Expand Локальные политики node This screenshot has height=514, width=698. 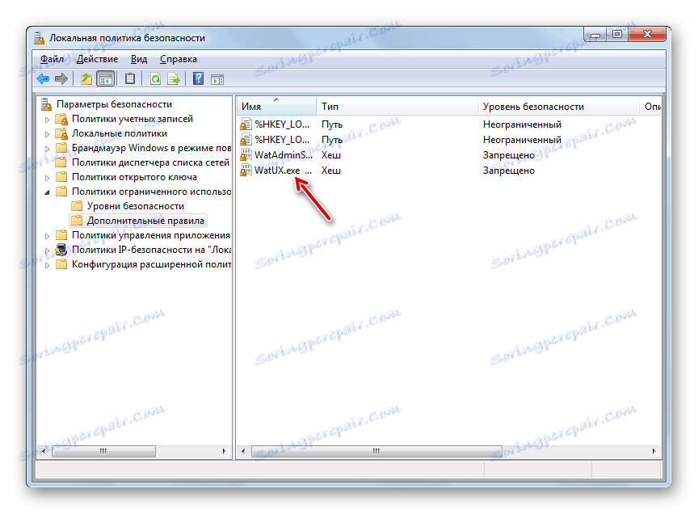tap(47, 134)
